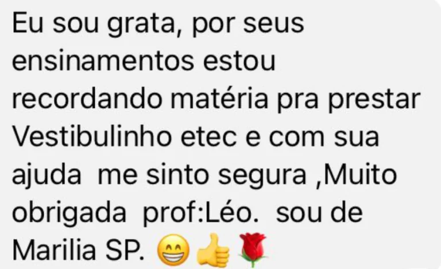Screen dimensions: 441x269
Task: Click the word "Vestibulinho" in the message
Action: tap(92, 137)
